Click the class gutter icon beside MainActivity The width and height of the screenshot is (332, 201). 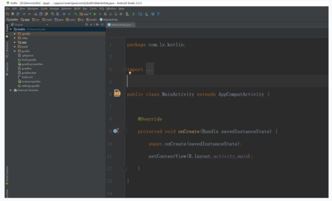pos(117,93)
